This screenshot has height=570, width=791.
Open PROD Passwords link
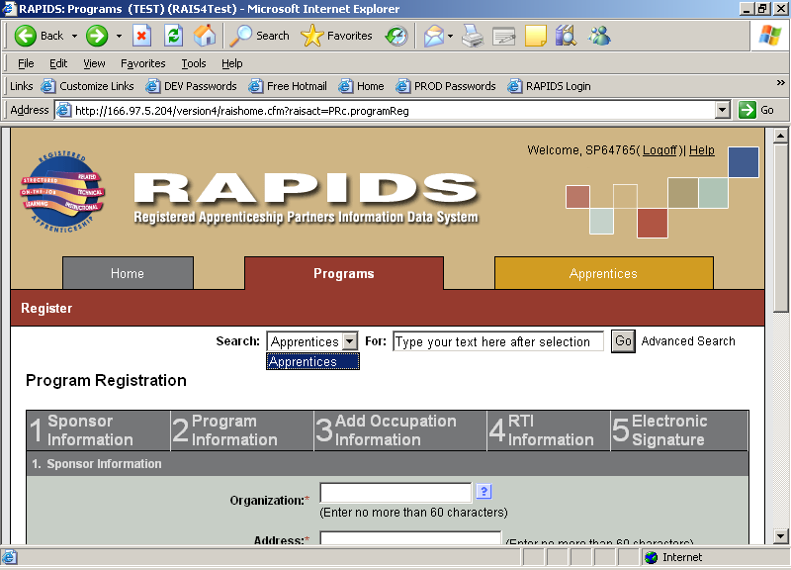(446, 86)
